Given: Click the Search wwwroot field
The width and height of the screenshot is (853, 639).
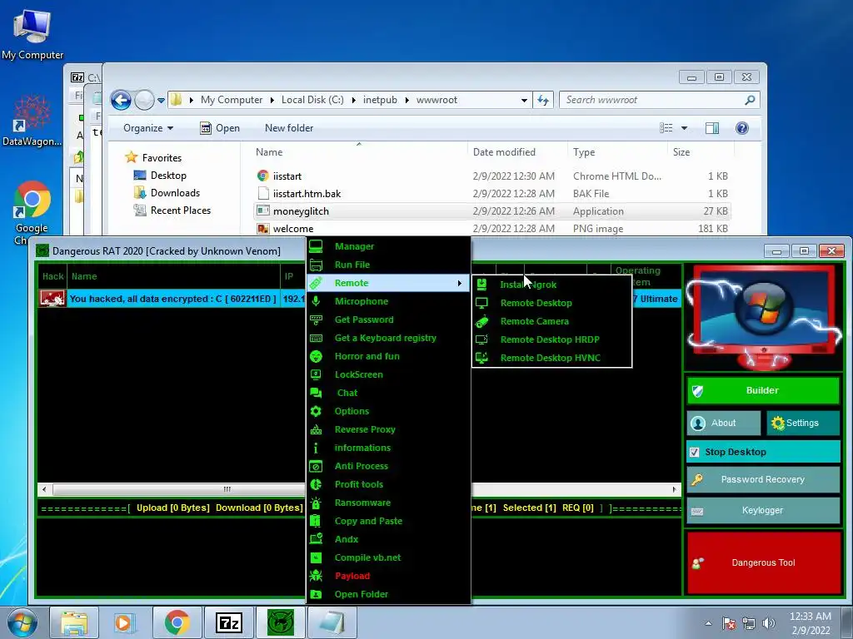Looking at the screenshot, I should pos(660,100).
